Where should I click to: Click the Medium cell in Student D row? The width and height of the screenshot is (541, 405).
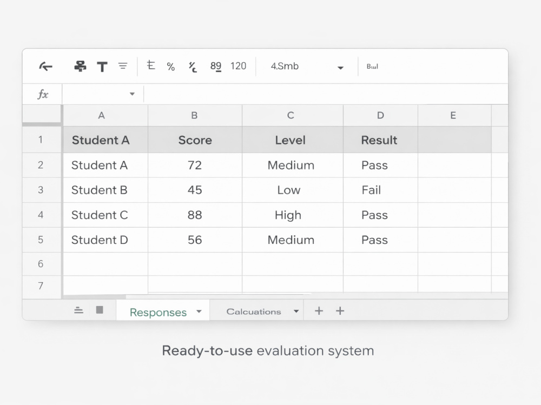(x=293, y=240)
